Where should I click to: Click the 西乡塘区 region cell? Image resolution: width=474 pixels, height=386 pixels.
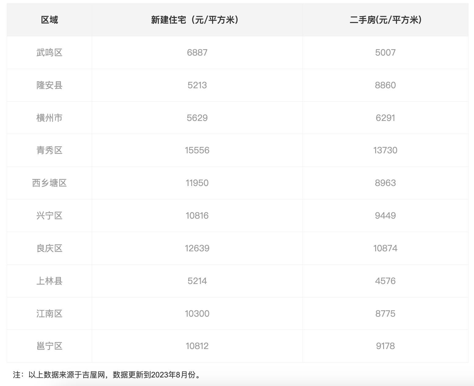49,183
